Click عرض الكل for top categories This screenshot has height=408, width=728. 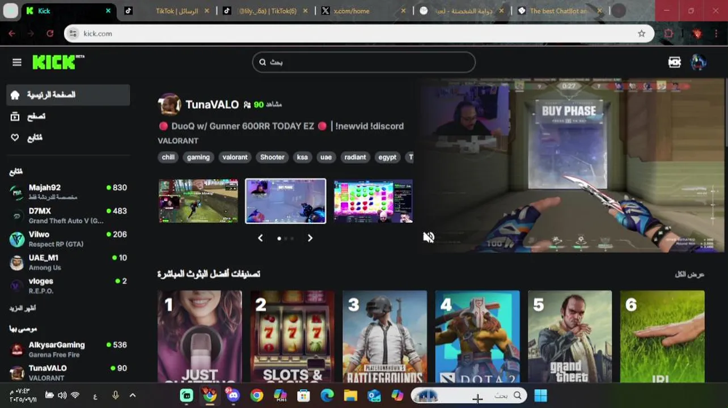click(689, 274)
